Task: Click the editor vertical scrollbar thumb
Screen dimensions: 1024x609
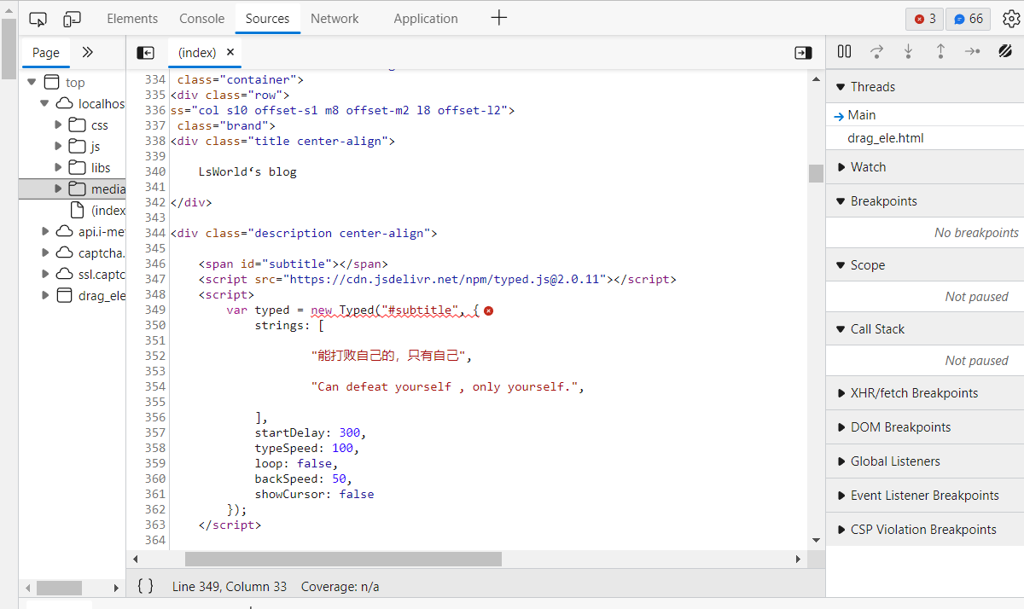Action: (816, 173)
